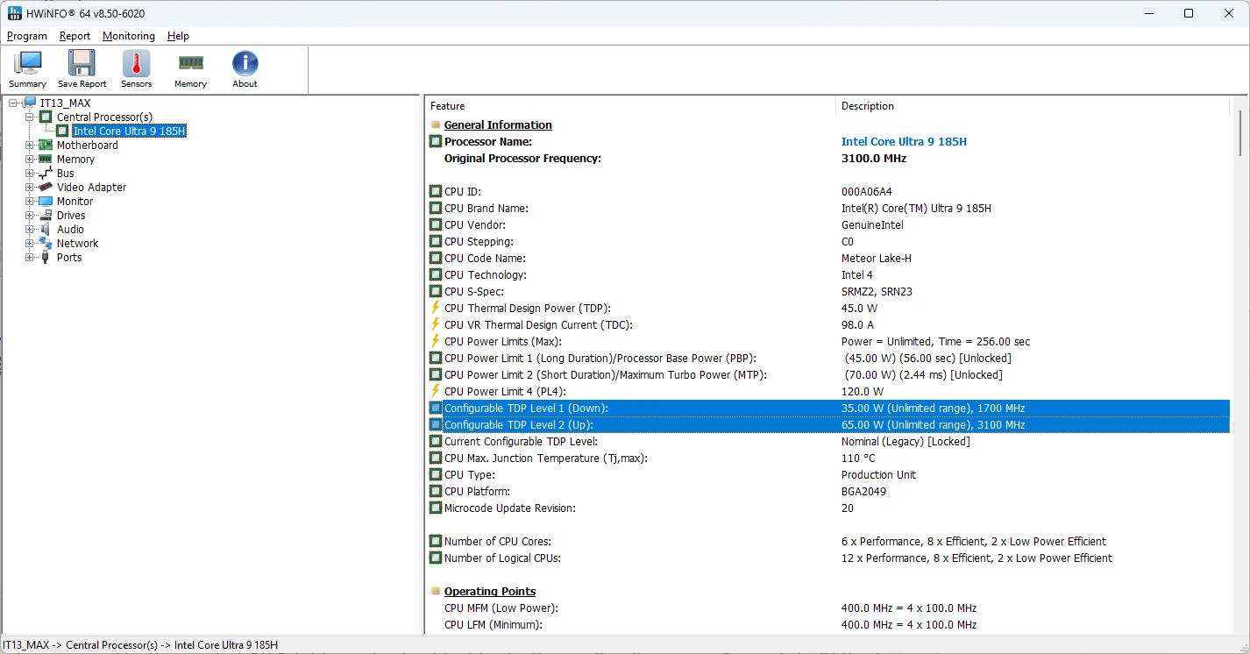The height and width of the screenshot is (654, 1250).
Task: Expand the Network tree node
Action: 30,244
